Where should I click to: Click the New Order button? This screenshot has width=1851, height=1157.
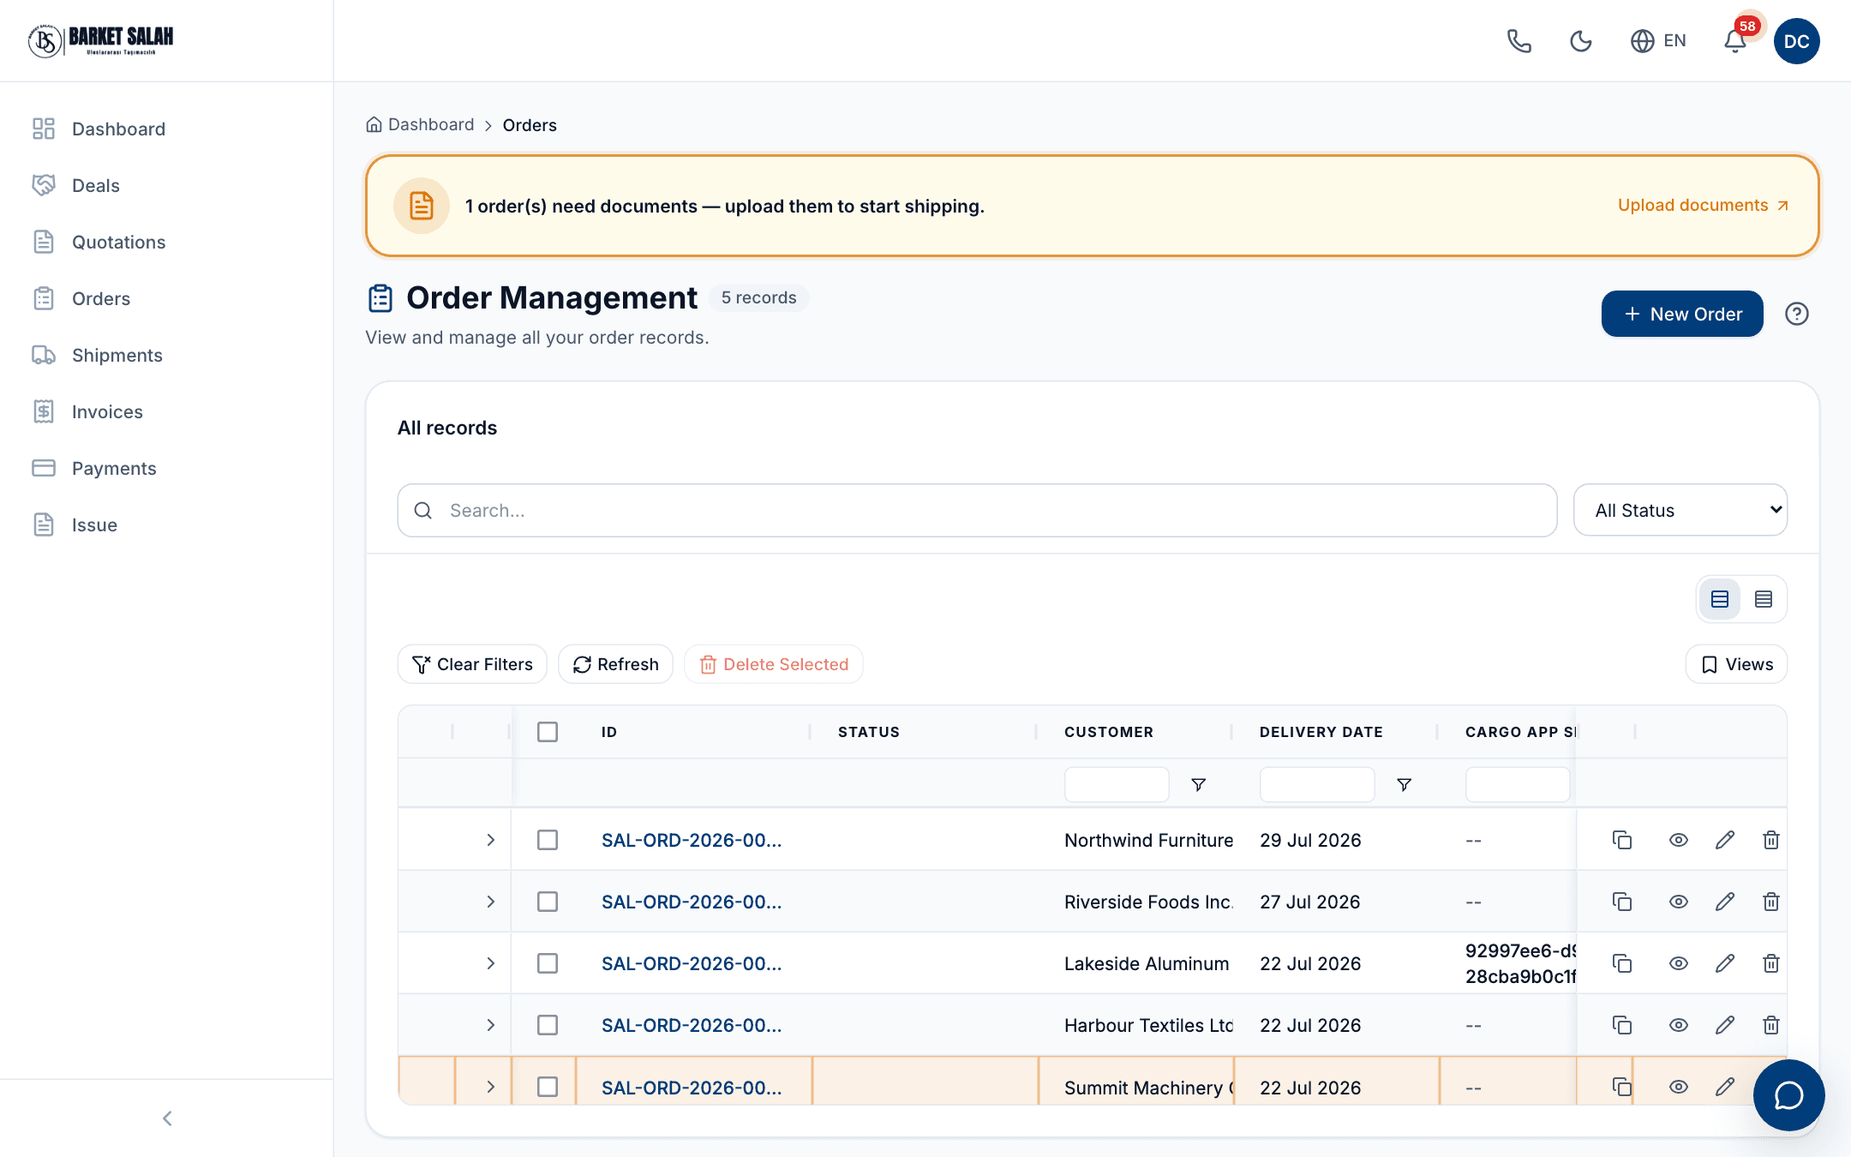1682,314
